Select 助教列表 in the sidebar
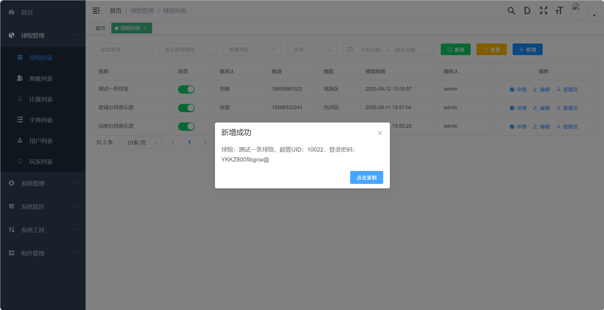The width and height of the screenshot is (604, 310). (41, 79)
